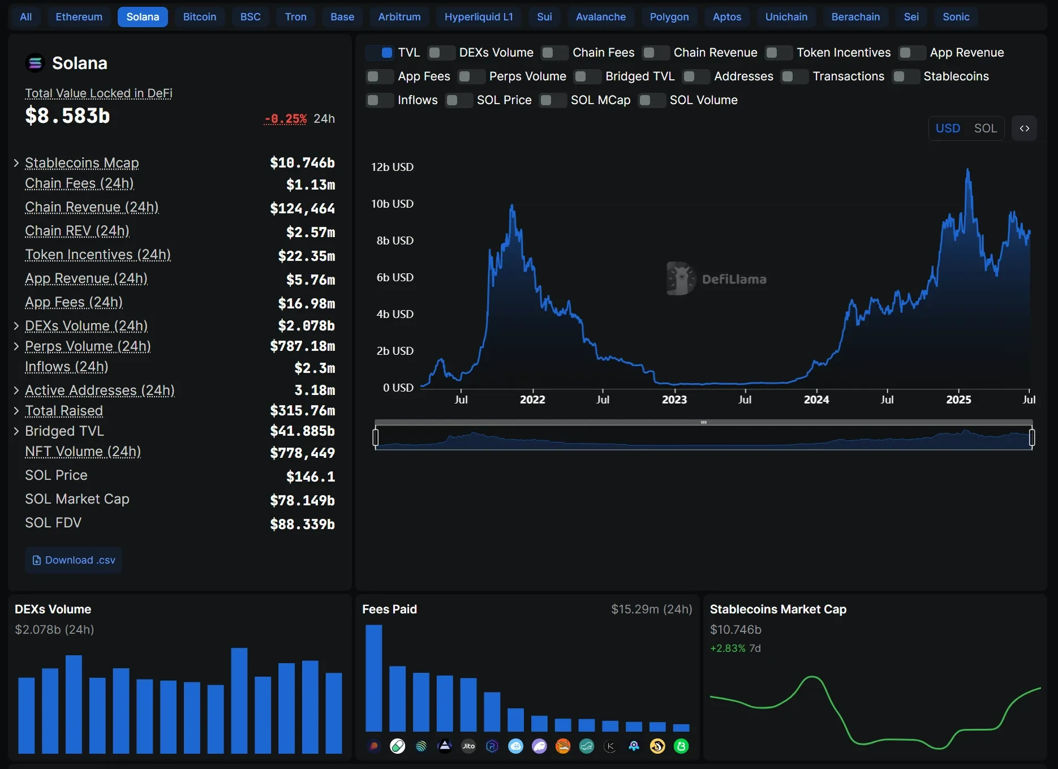
Task: Open the embed chart code icon
Action: 1024,128
